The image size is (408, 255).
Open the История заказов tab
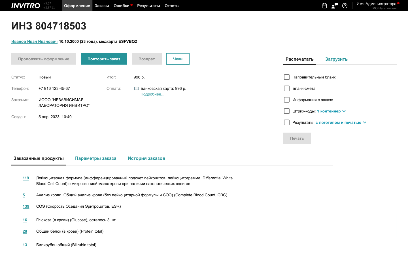pos(146,158)
